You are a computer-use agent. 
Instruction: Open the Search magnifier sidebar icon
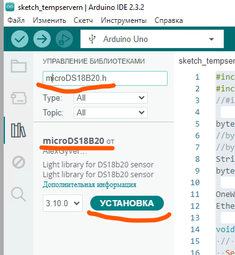click(19, 194)
